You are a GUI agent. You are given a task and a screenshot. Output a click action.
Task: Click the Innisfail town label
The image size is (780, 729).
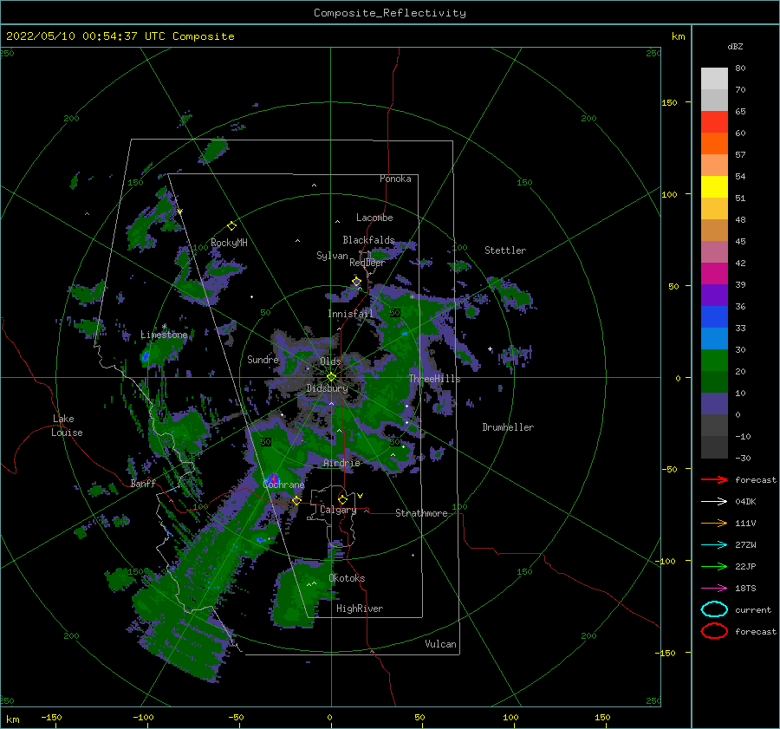tap(350, 314)
